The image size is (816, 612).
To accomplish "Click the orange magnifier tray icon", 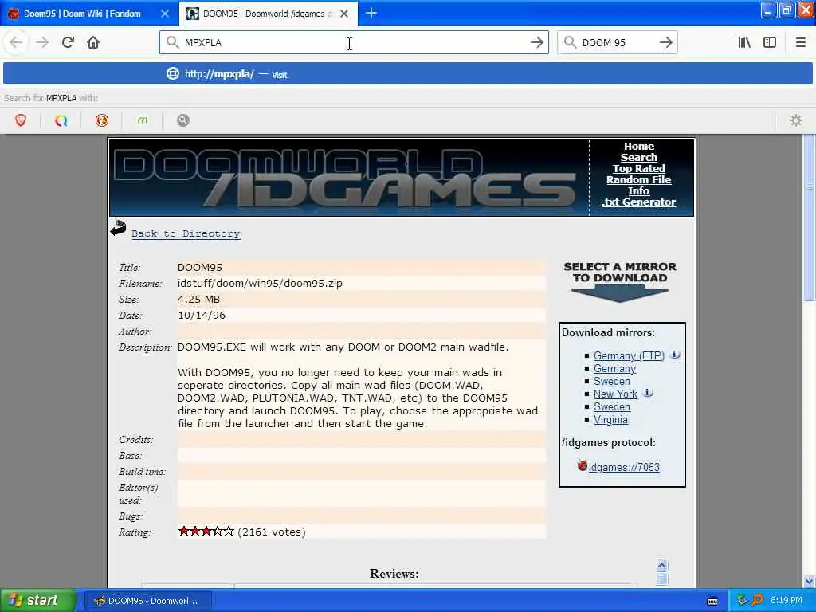I will pyautogui.click(x=757, y=600).
